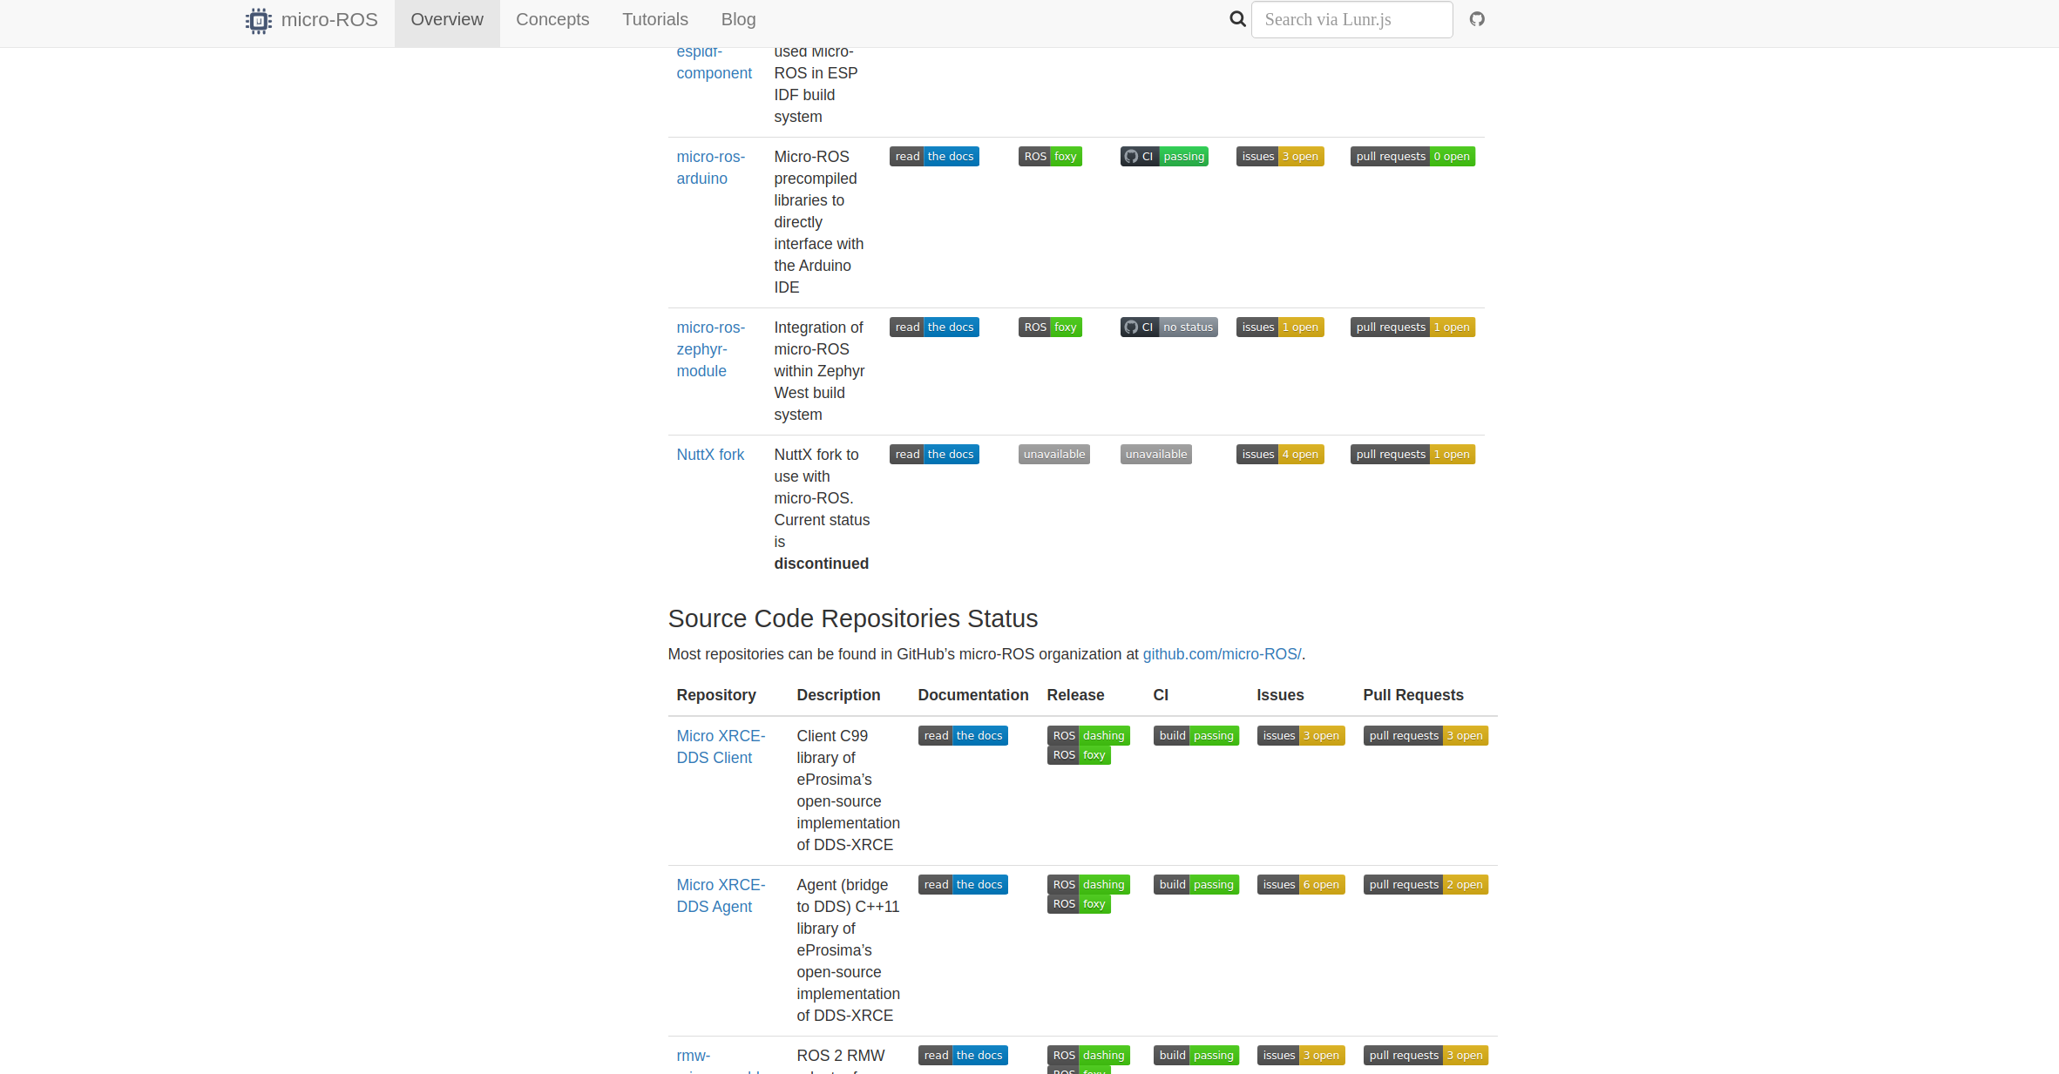
Task: Click the micro-ROS chip logo icon
Action: tap(258, 20)
